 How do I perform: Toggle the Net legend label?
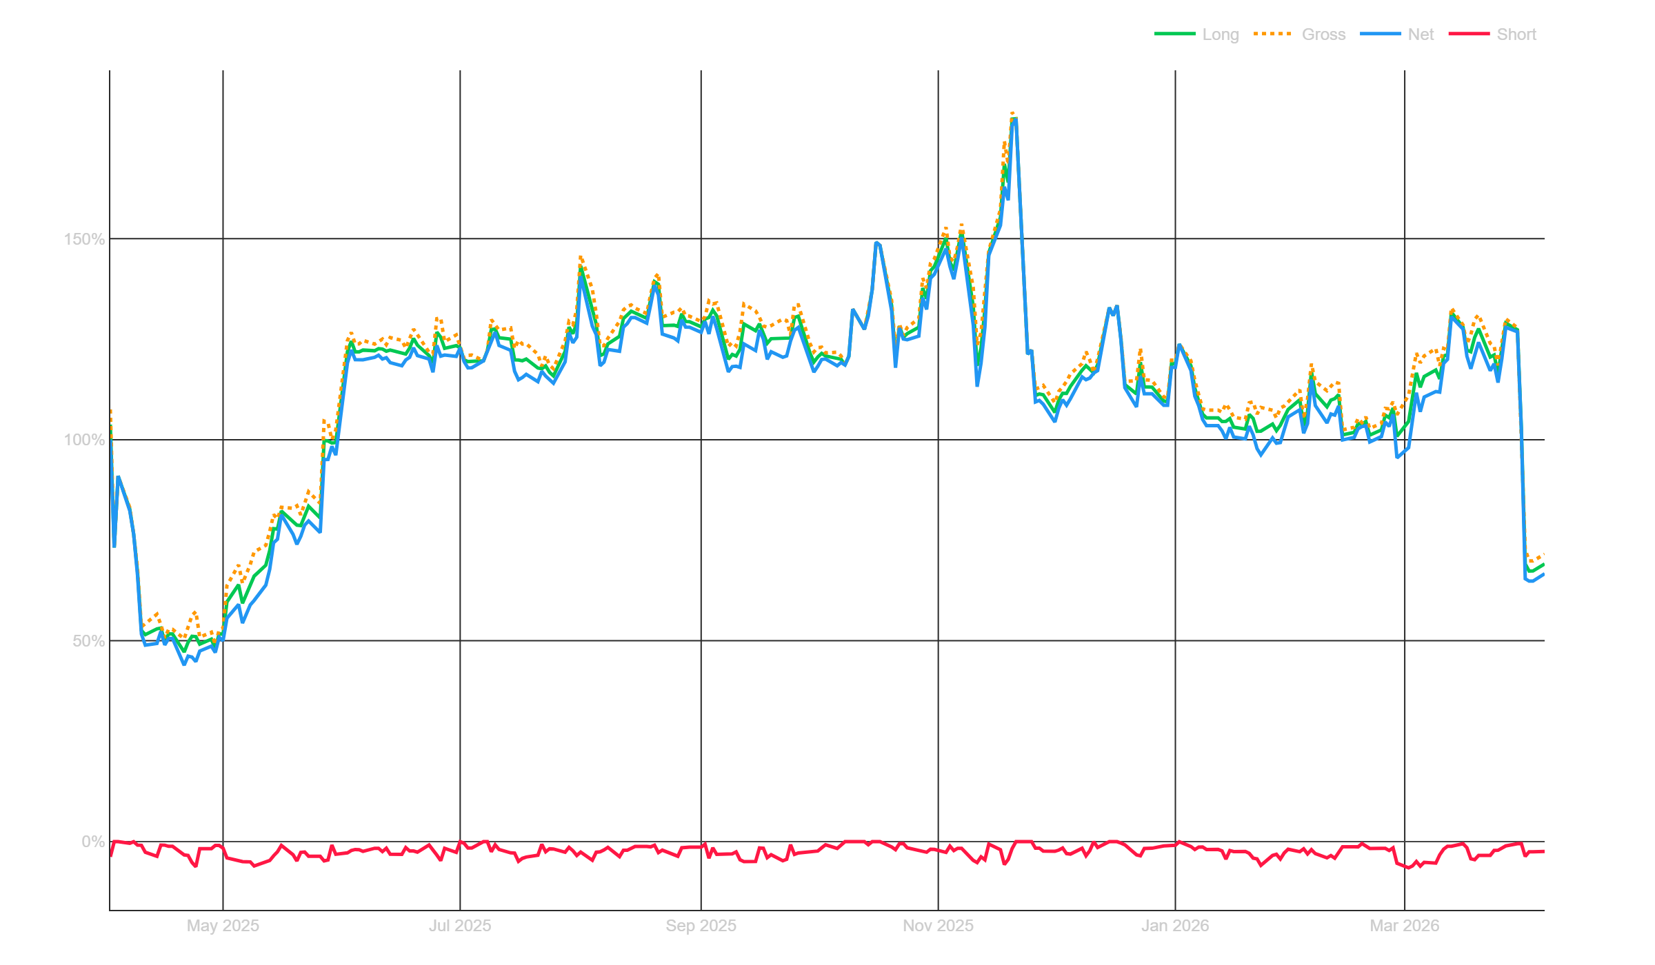(1421, 34)
